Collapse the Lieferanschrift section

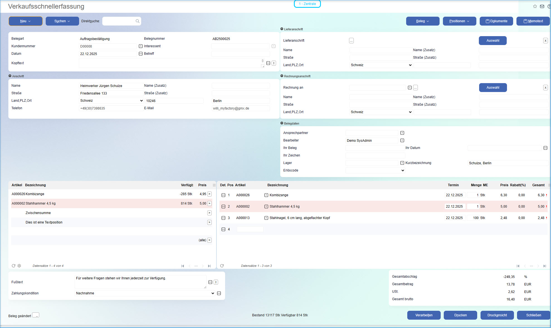coord(282,29)
